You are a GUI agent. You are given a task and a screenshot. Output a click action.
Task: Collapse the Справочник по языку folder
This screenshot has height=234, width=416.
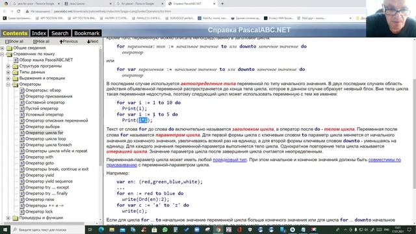[2, 54]
